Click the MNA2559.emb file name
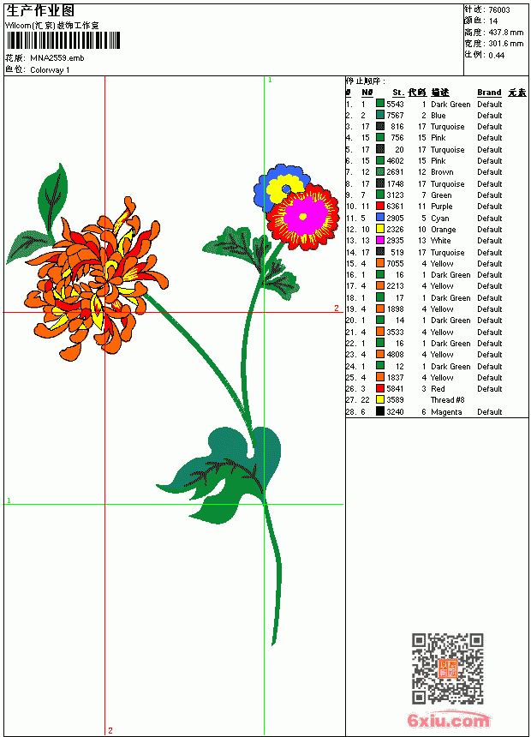This screenshot has width=531, height=737. (57, 58)
